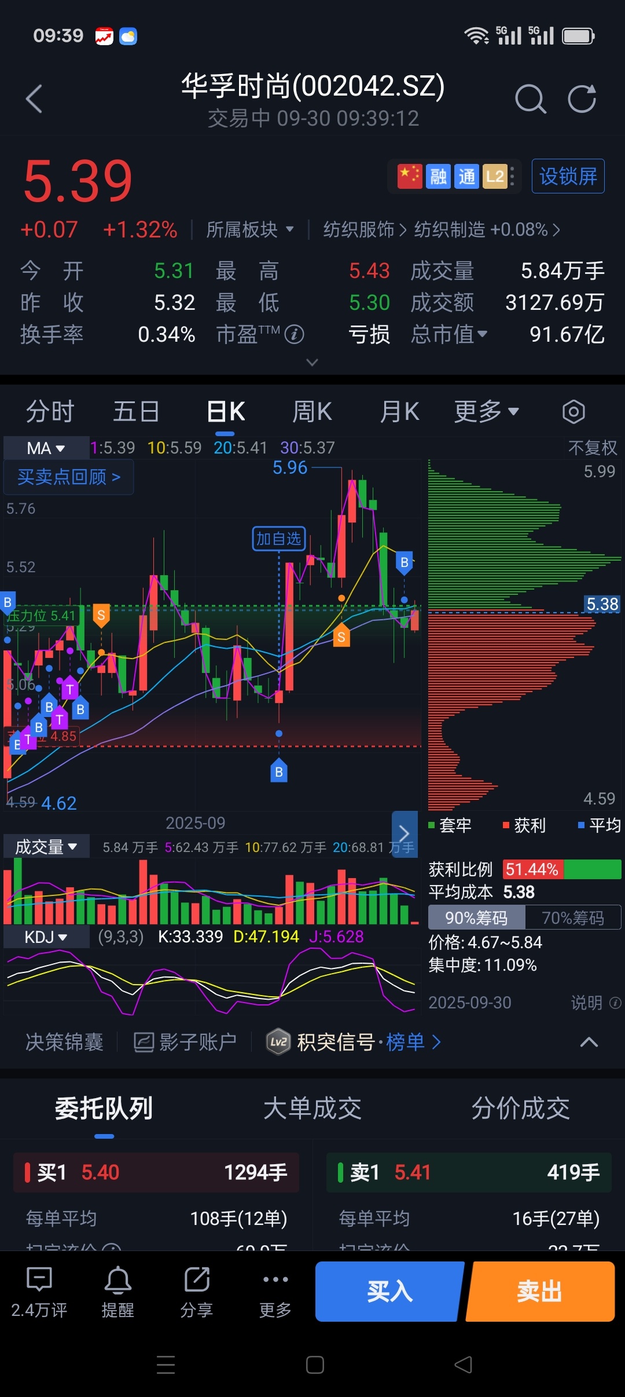Select the 五日 tab
Image resolution: width=625 pixels, height=1397 pixels.
tap(137, 412)
